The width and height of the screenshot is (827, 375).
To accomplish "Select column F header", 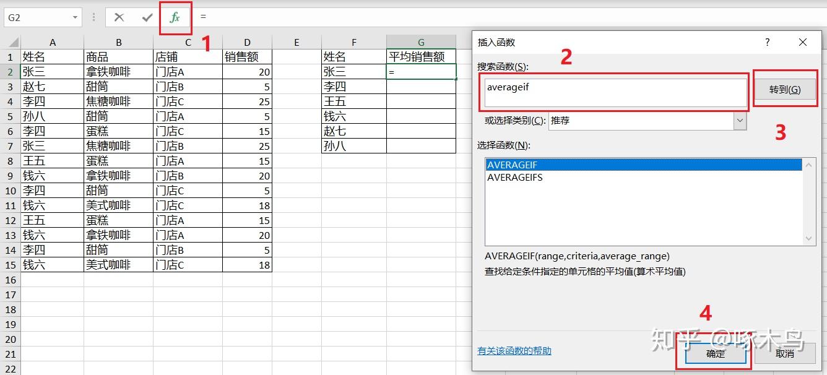I will [354, 42].
